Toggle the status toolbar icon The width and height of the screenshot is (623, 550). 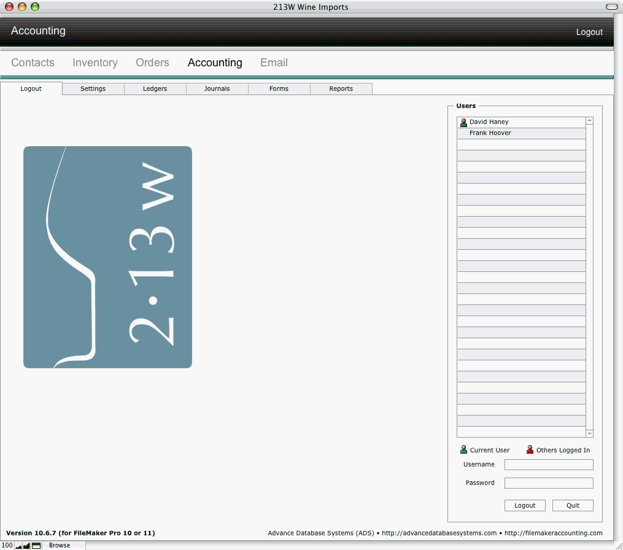click(36, 546)
